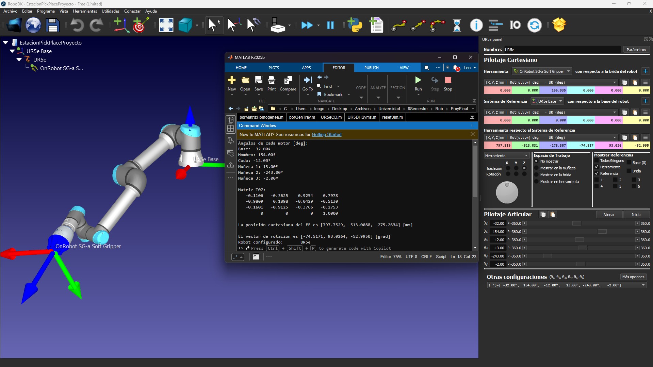Open Herramienta jog mode dropdown
The height and width of the screenshot is (367, 653).
coord(507,156)
